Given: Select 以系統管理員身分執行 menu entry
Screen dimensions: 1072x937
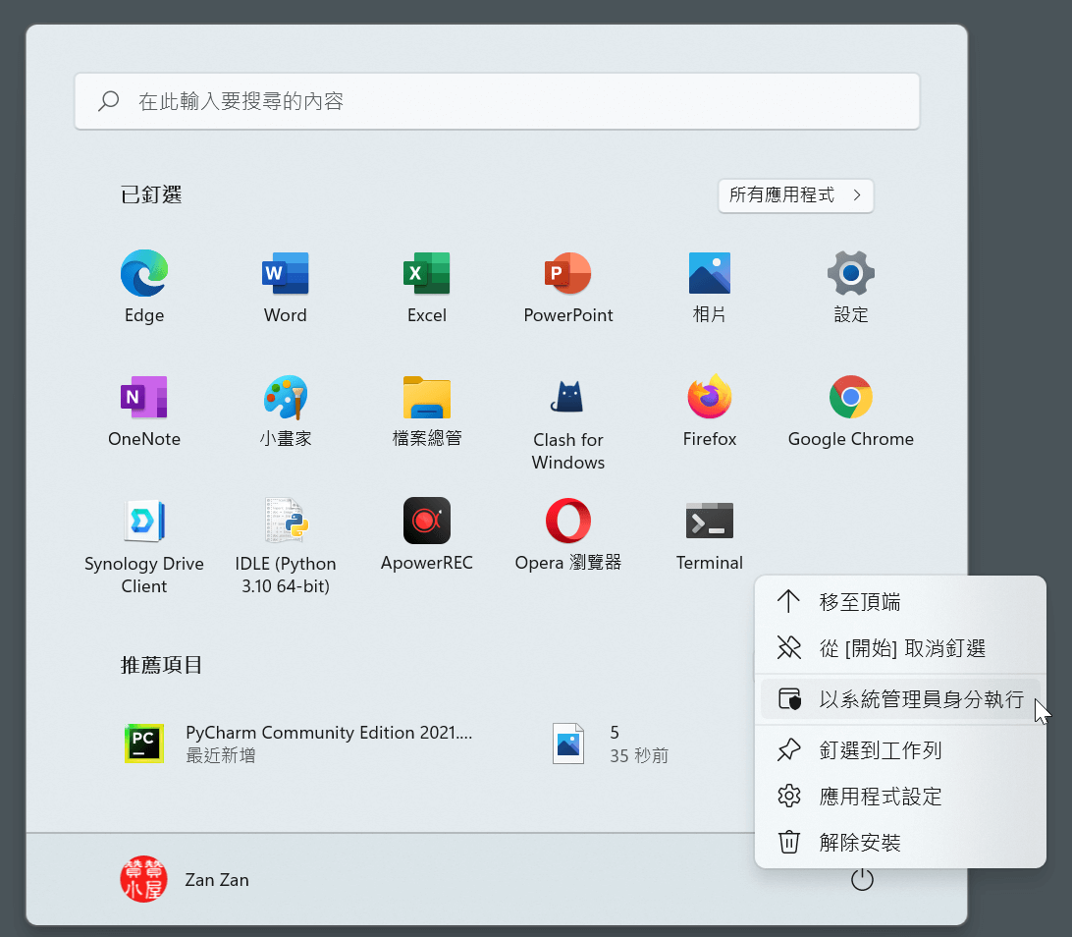Looking at the screenshot, I should click(x=900, y=699).
